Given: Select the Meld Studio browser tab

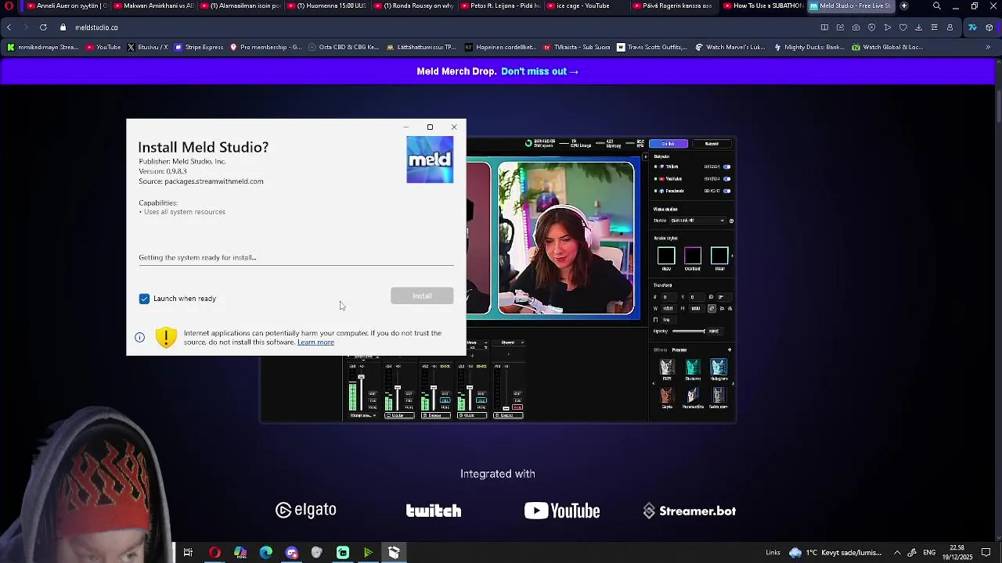Looking at the screenshot, I should [x=850, y=5].
